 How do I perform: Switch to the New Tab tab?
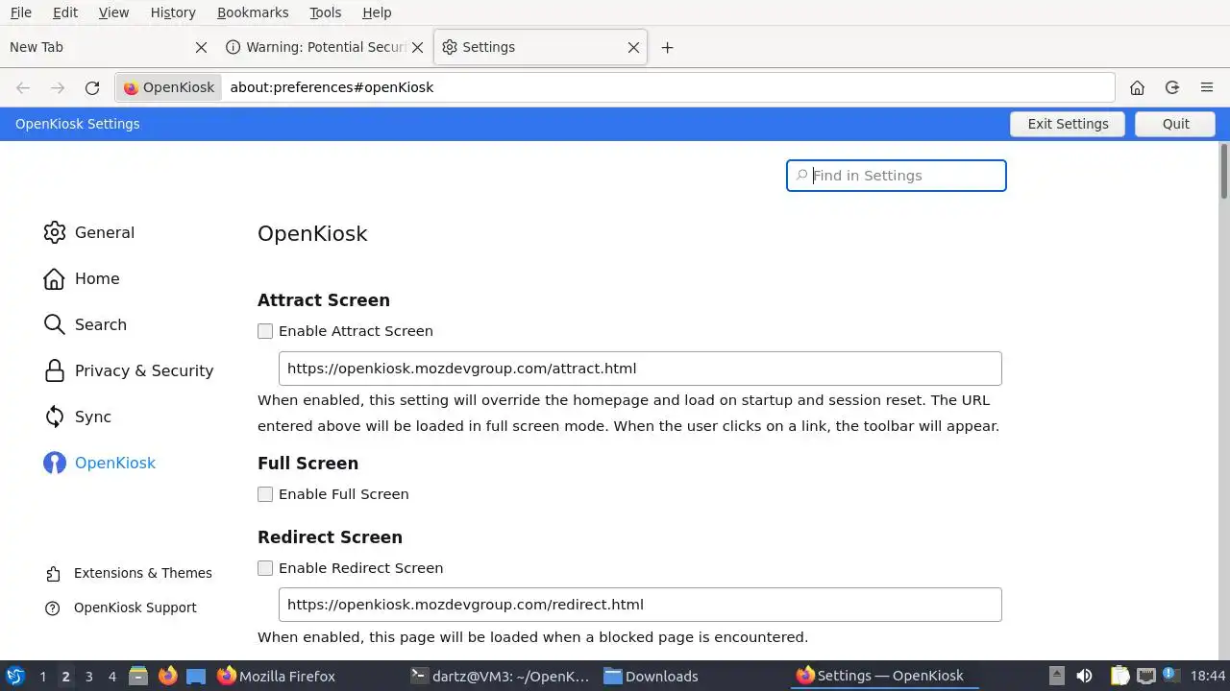[106, 47]
